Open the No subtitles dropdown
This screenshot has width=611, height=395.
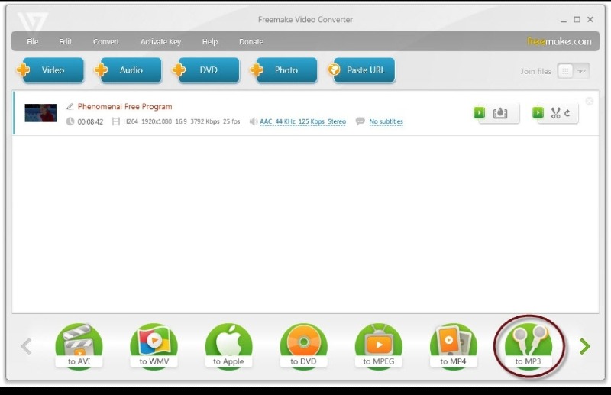click(386, 121)
